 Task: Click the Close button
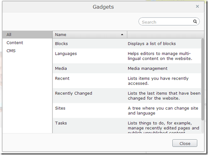pyautogui.click(x=185, y=143)
